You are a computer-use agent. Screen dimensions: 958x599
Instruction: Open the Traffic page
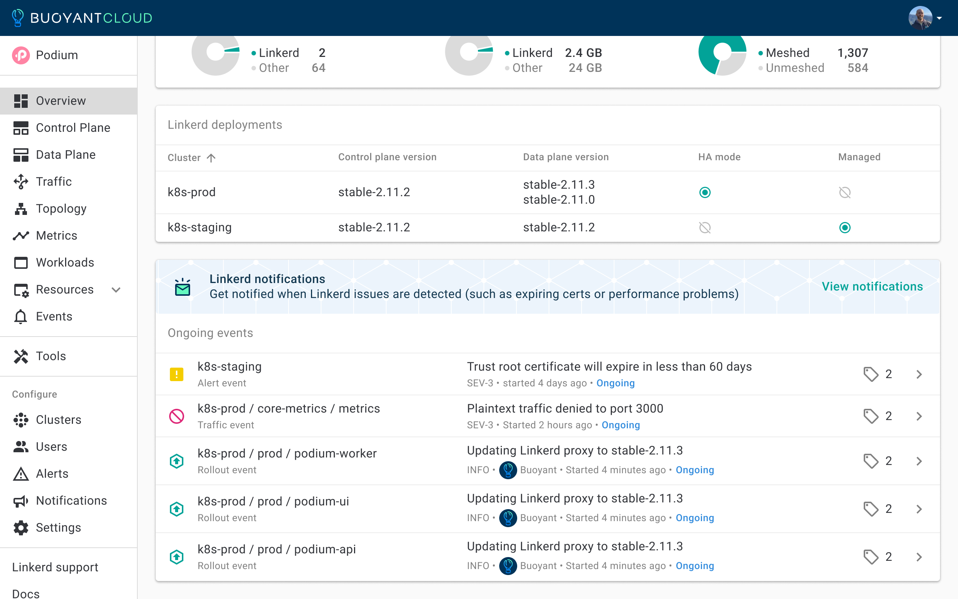pyautogui.click(x=68, y=182)
